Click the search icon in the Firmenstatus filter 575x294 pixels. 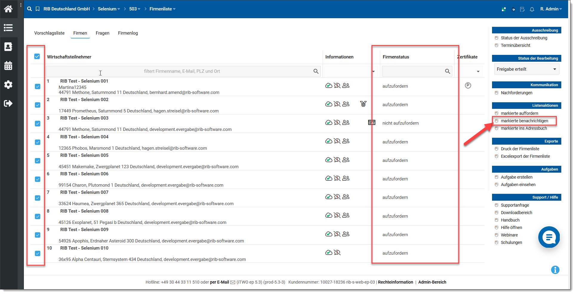coord(448,71)
